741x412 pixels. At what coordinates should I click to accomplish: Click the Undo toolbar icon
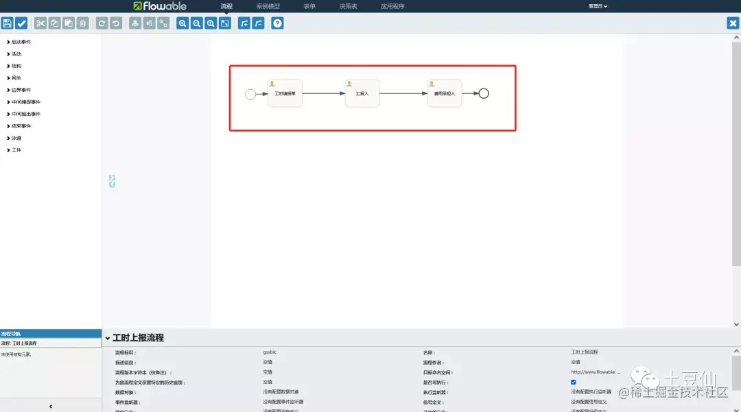tap(116, 23)
